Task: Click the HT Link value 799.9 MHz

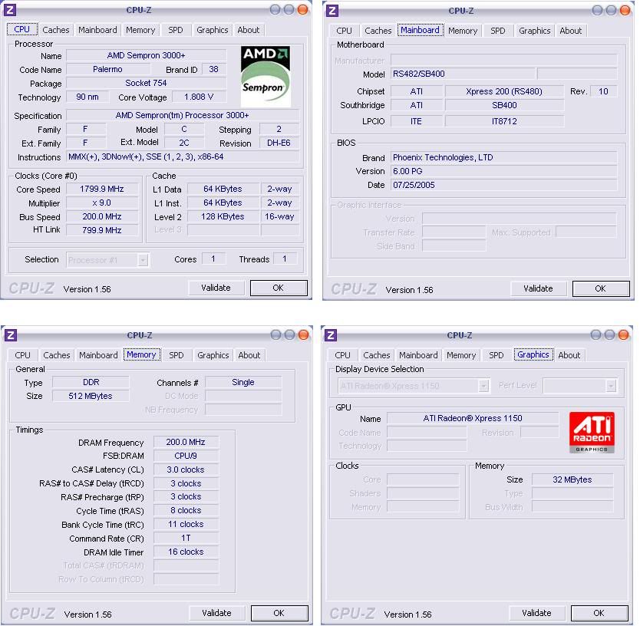Action: (102, 230)
